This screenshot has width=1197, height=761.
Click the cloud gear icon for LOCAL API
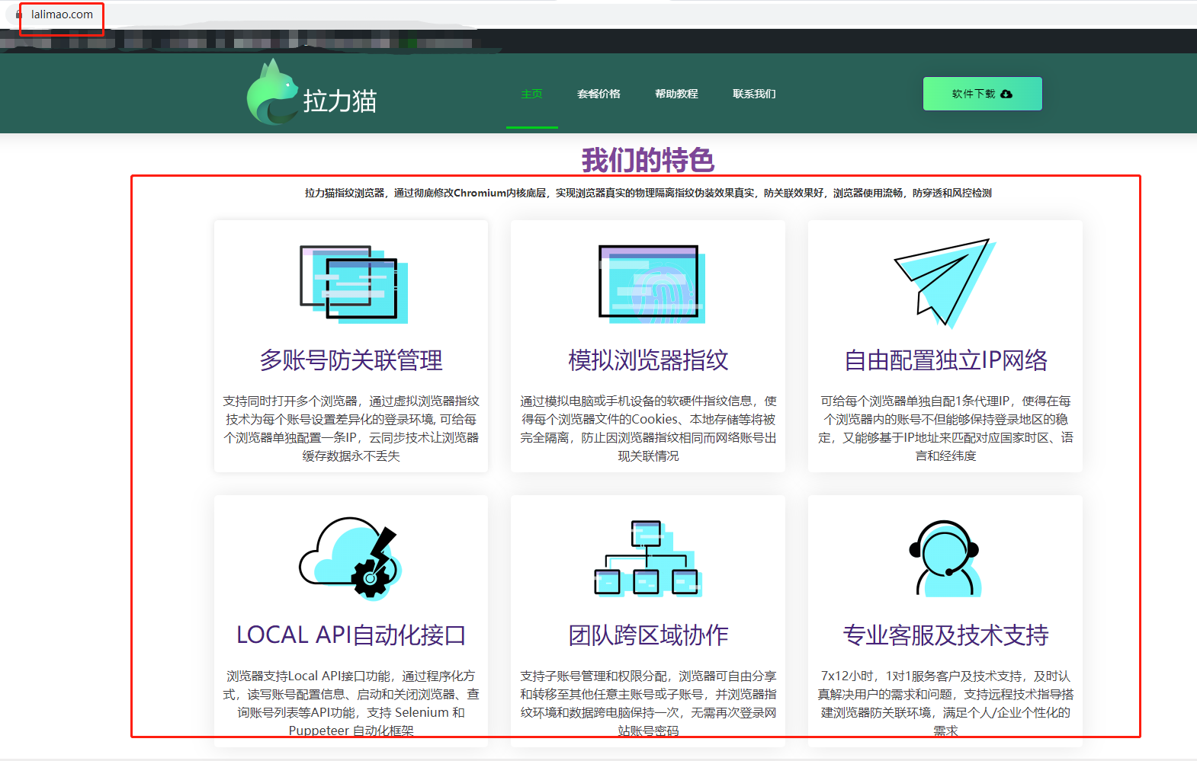[x=351, y=558]
